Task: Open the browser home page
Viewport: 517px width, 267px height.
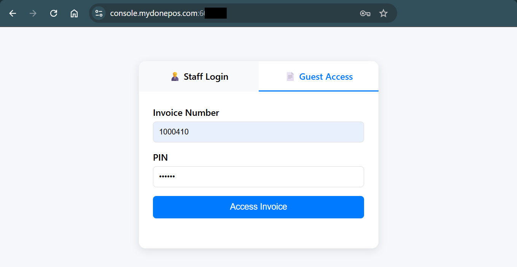Action: coord(74,14)
